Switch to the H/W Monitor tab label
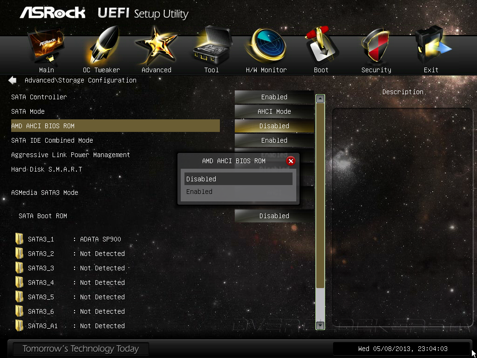The width and height of the screenshot is (477, 358). pyautogui.click(x=266, y=70)
